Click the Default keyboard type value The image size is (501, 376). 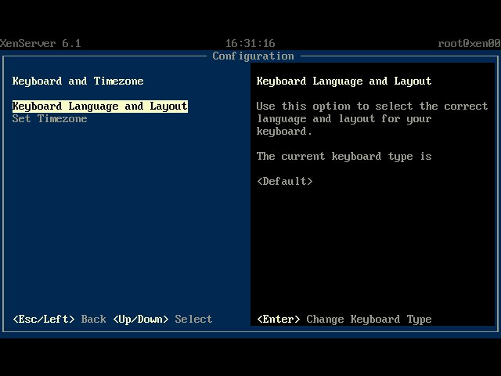[285, 181]
